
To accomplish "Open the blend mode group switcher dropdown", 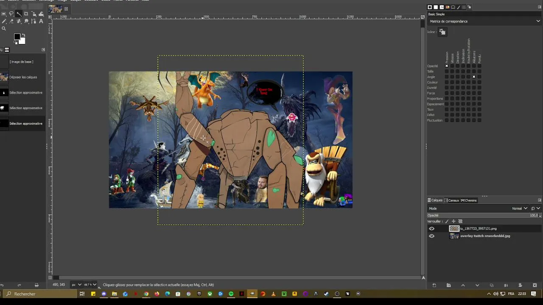I will coord(535,208).
